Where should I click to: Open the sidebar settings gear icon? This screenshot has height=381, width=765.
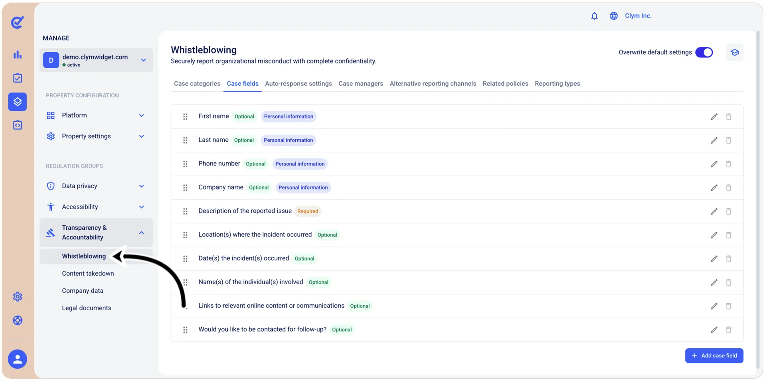click(x=18, y=297)
